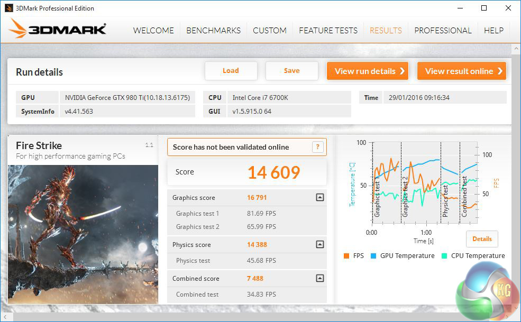Click the blue GPU Temperature legend swatch

(373, 256)
